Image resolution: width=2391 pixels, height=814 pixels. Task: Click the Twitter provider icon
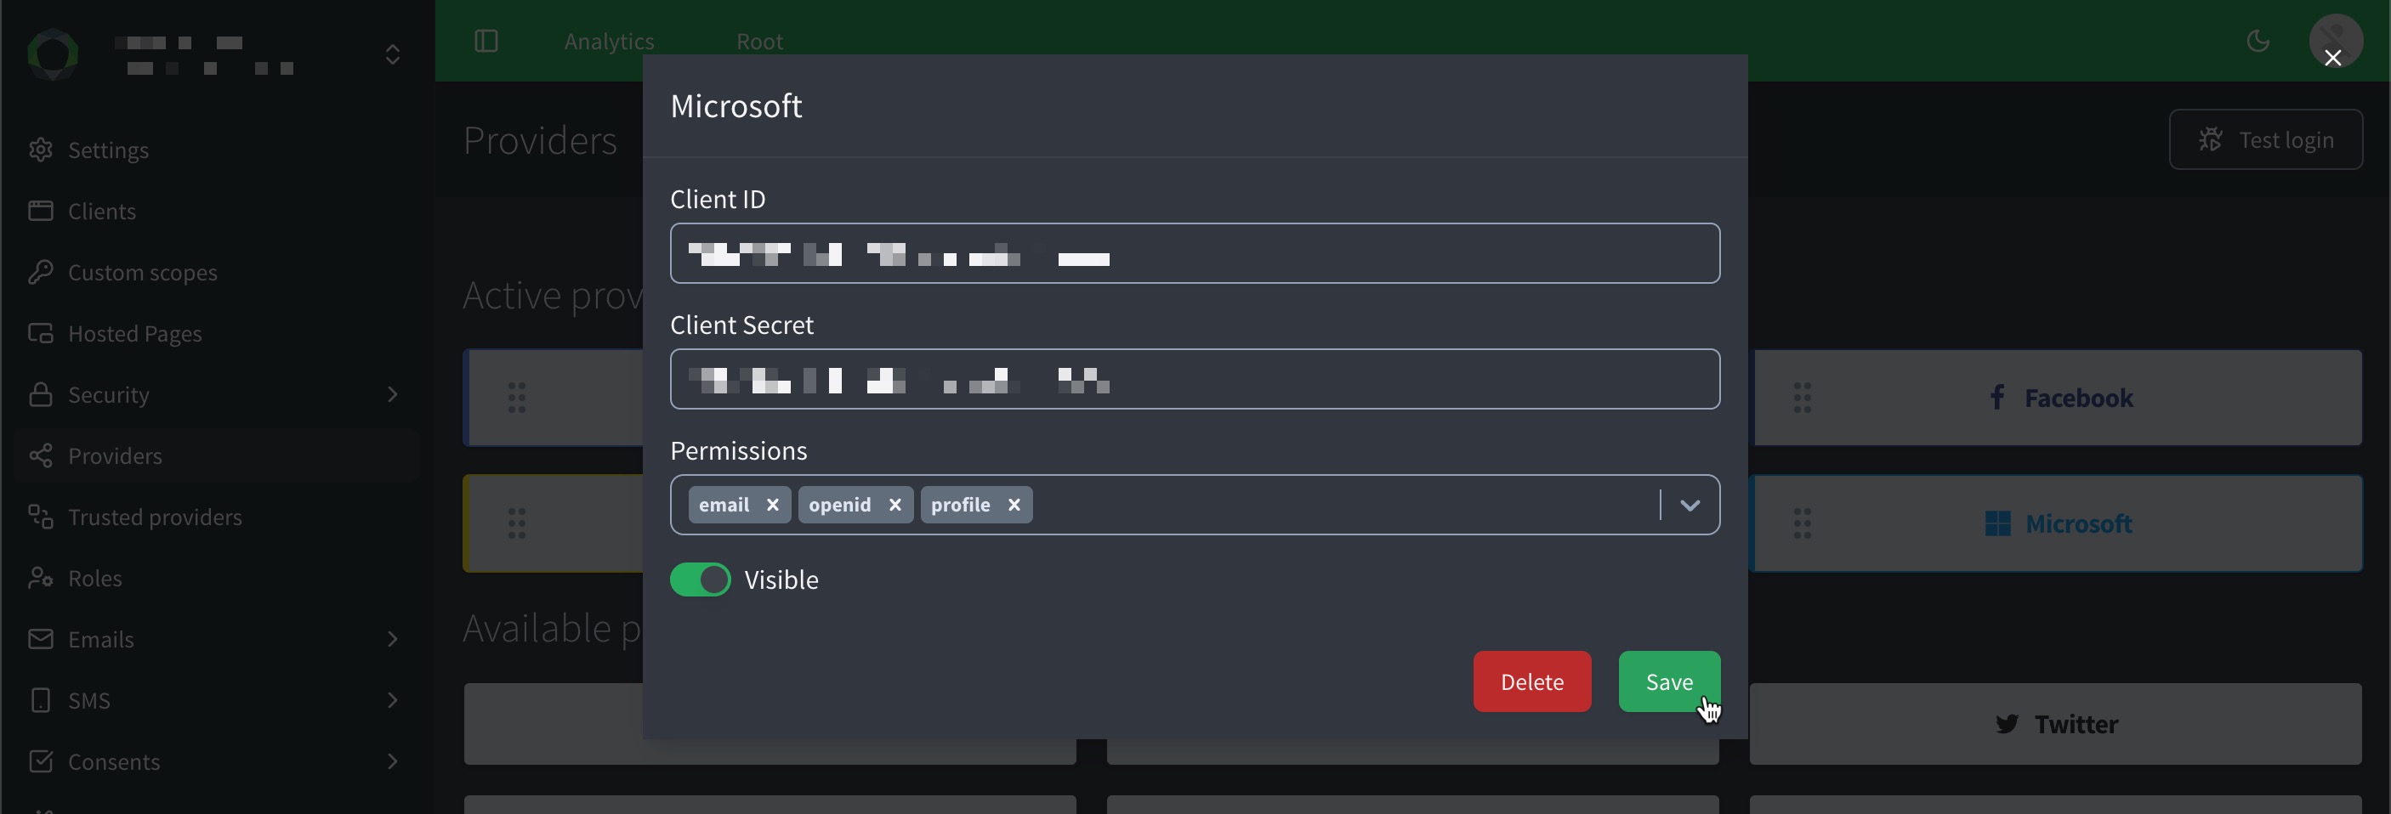[2008, 724]
